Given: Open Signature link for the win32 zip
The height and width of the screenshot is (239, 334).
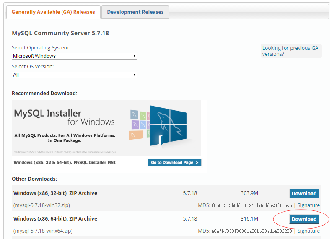Looking at the screenshot, I should (308, 205).
